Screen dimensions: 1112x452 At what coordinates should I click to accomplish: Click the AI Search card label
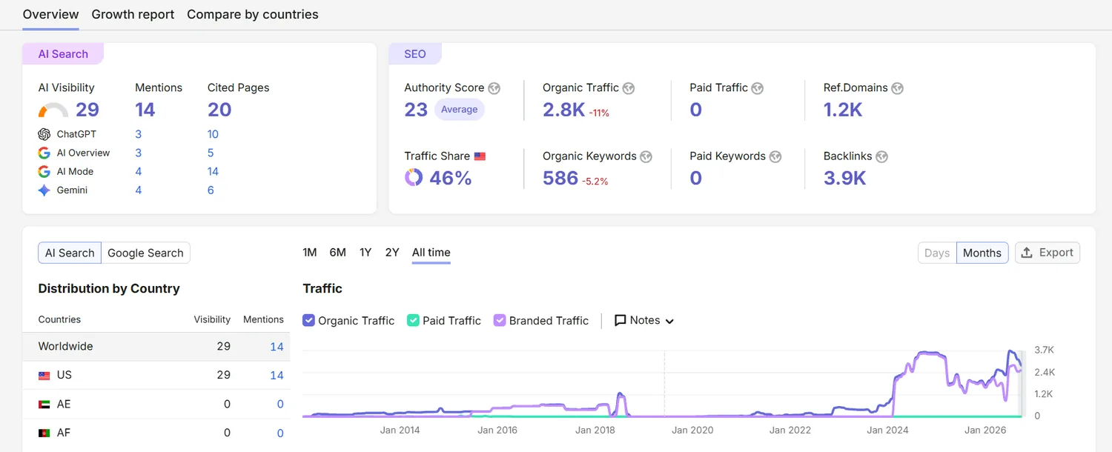[x=63, y=54]
